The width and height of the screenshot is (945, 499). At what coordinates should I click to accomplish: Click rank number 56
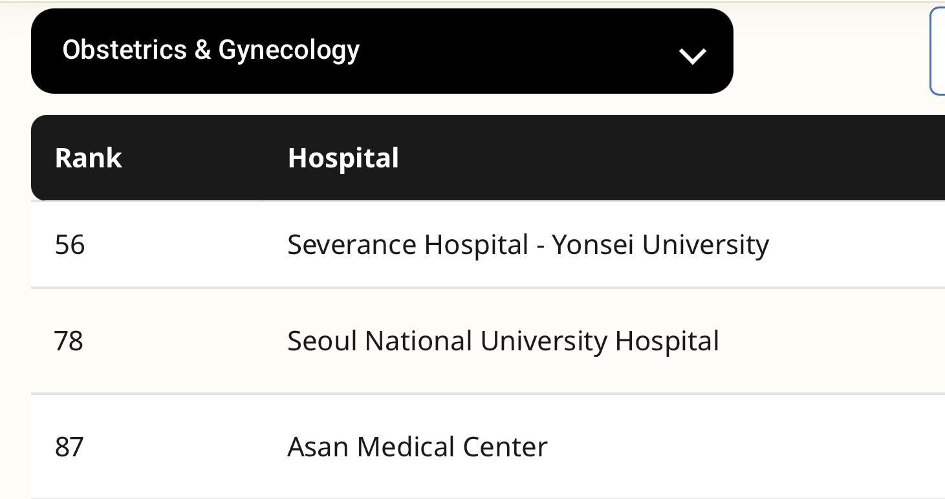tap(70, 245)
